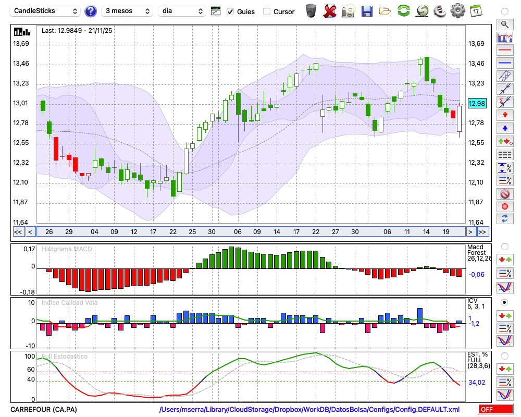Expand the dia interval dropdown

pos(183,11)
